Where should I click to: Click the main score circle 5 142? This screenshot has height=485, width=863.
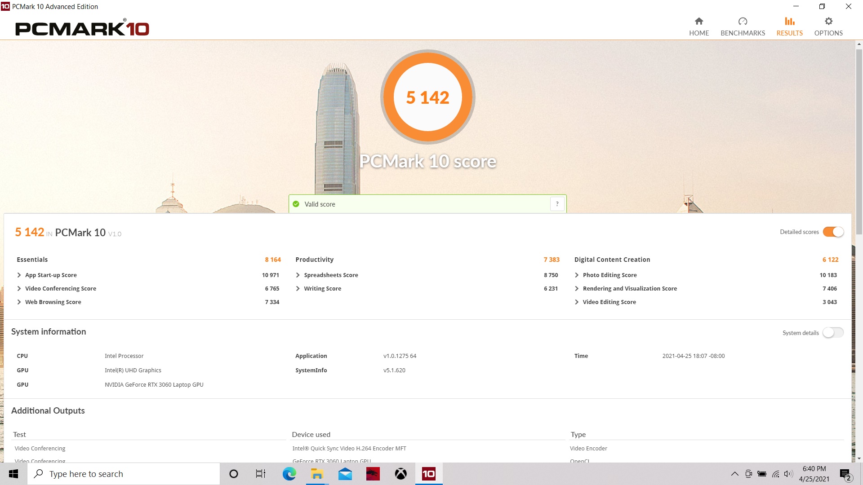pos(428,97)
